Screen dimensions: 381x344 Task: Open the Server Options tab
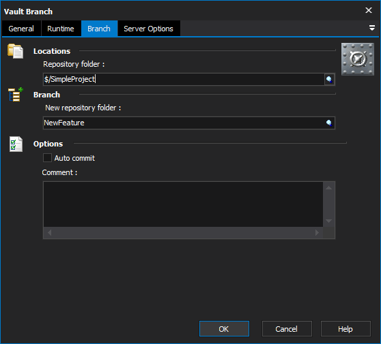click(x=149, y=29)
